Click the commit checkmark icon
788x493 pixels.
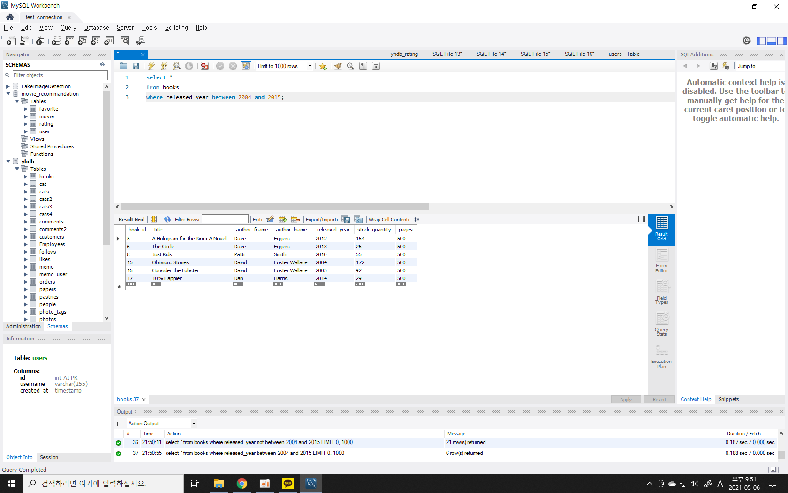click(220, 66)
